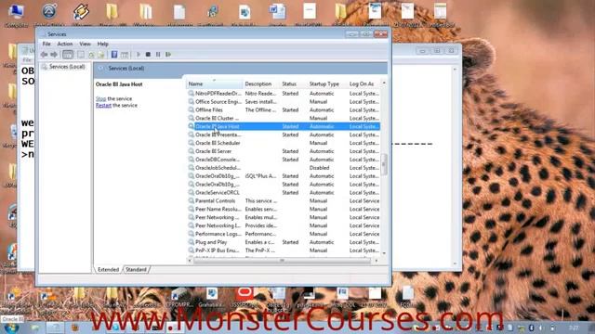Click the services list scroll-up arrow
The image size is (595, 334).
384,83
